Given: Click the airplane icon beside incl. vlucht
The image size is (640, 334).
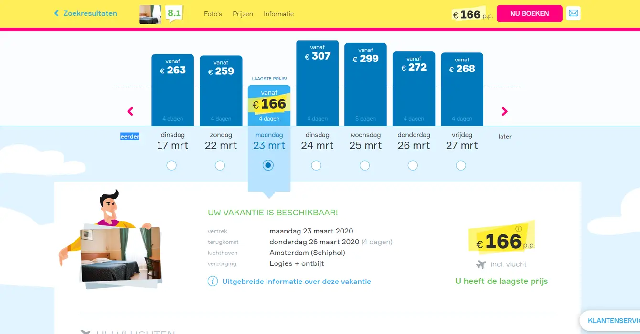Looking at the screenshot, I should point(481,264).
